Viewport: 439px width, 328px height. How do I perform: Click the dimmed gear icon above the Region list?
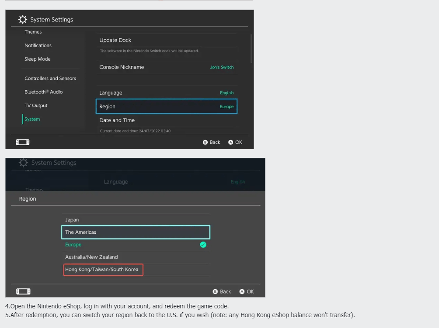pyautogui.click(x=23, y=163)
